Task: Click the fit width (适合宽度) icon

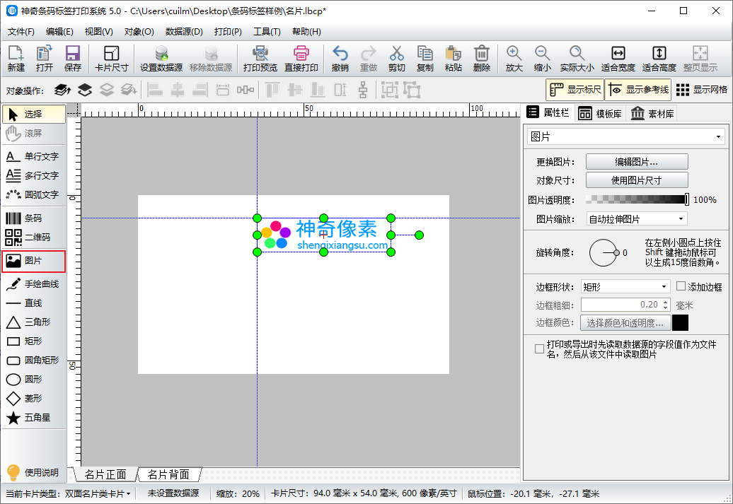Action: pyautogui.click(x=618, y=59)
